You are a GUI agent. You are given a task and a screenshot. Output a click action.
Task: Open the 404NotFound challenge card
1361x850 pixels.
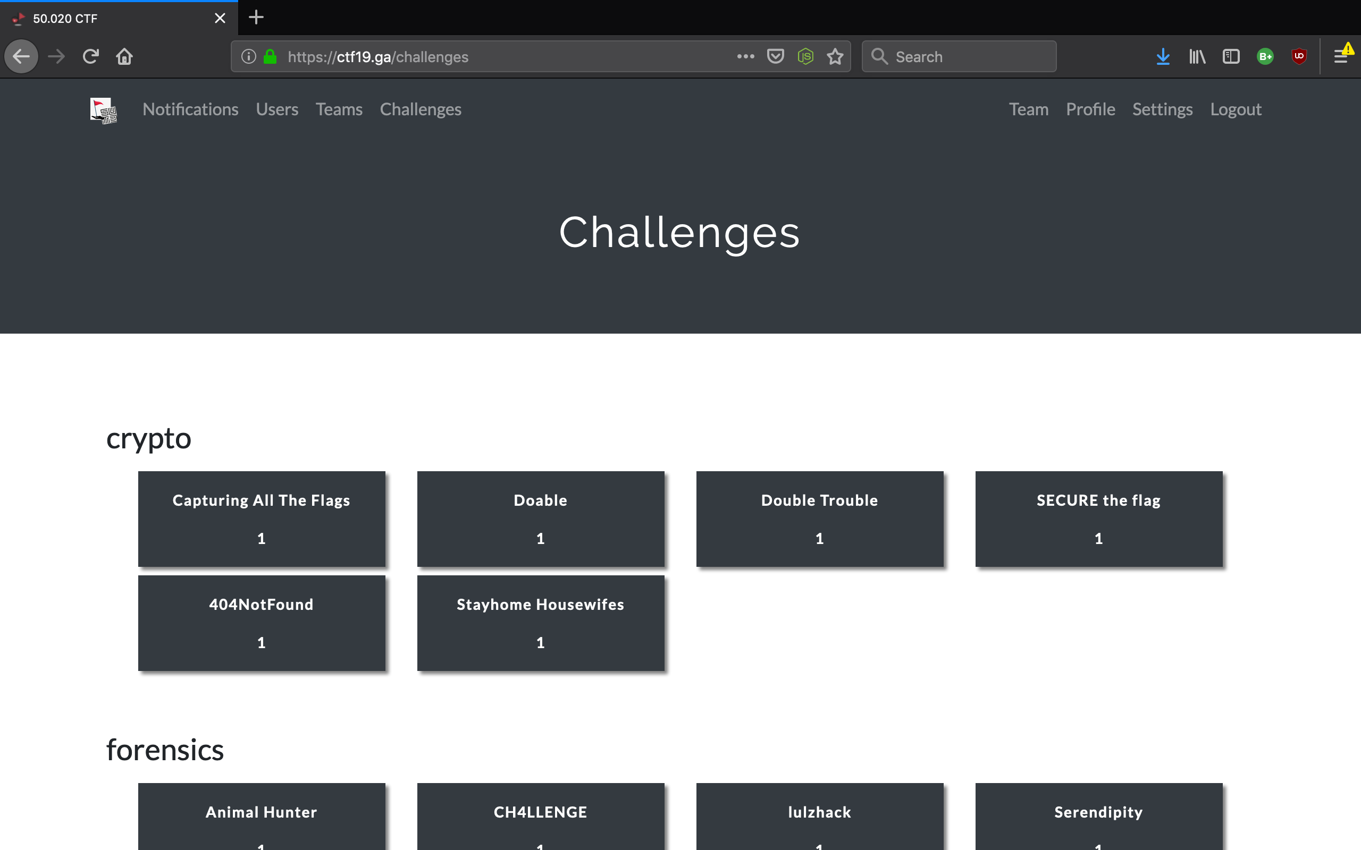[x=262, y=622]
